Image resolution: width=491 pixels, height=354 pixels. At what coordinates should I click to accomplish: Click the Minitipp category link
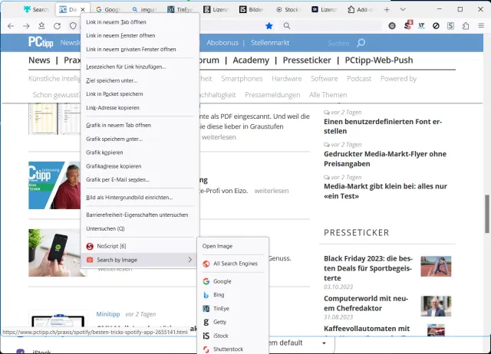point(108,314)
